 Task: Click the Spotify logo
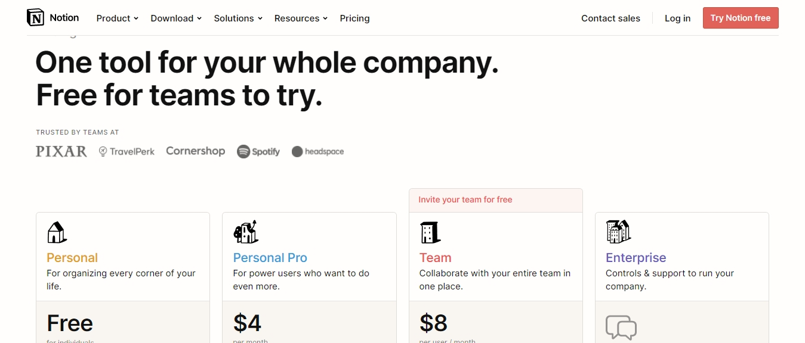click(x=258, y=151)
